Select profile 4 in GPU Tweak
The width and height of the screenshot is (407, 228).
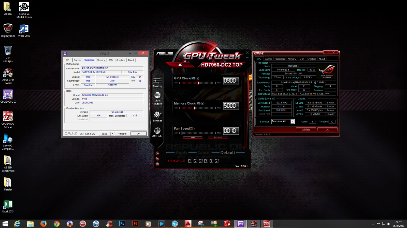(206, 161)
